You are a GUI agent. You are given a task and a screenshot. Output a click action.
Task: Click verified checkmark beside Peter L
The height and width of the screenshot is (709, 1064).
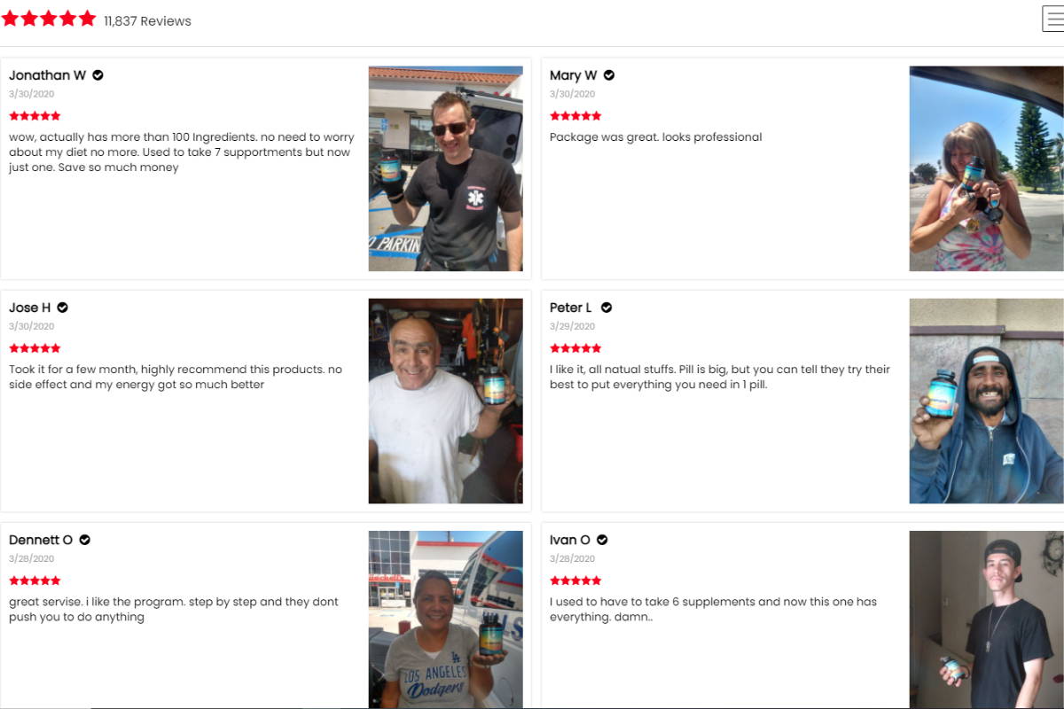(x=606, y=308)
